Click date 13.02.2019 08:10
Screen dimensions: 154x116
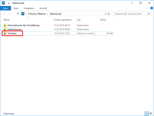[x=62, y=25]
